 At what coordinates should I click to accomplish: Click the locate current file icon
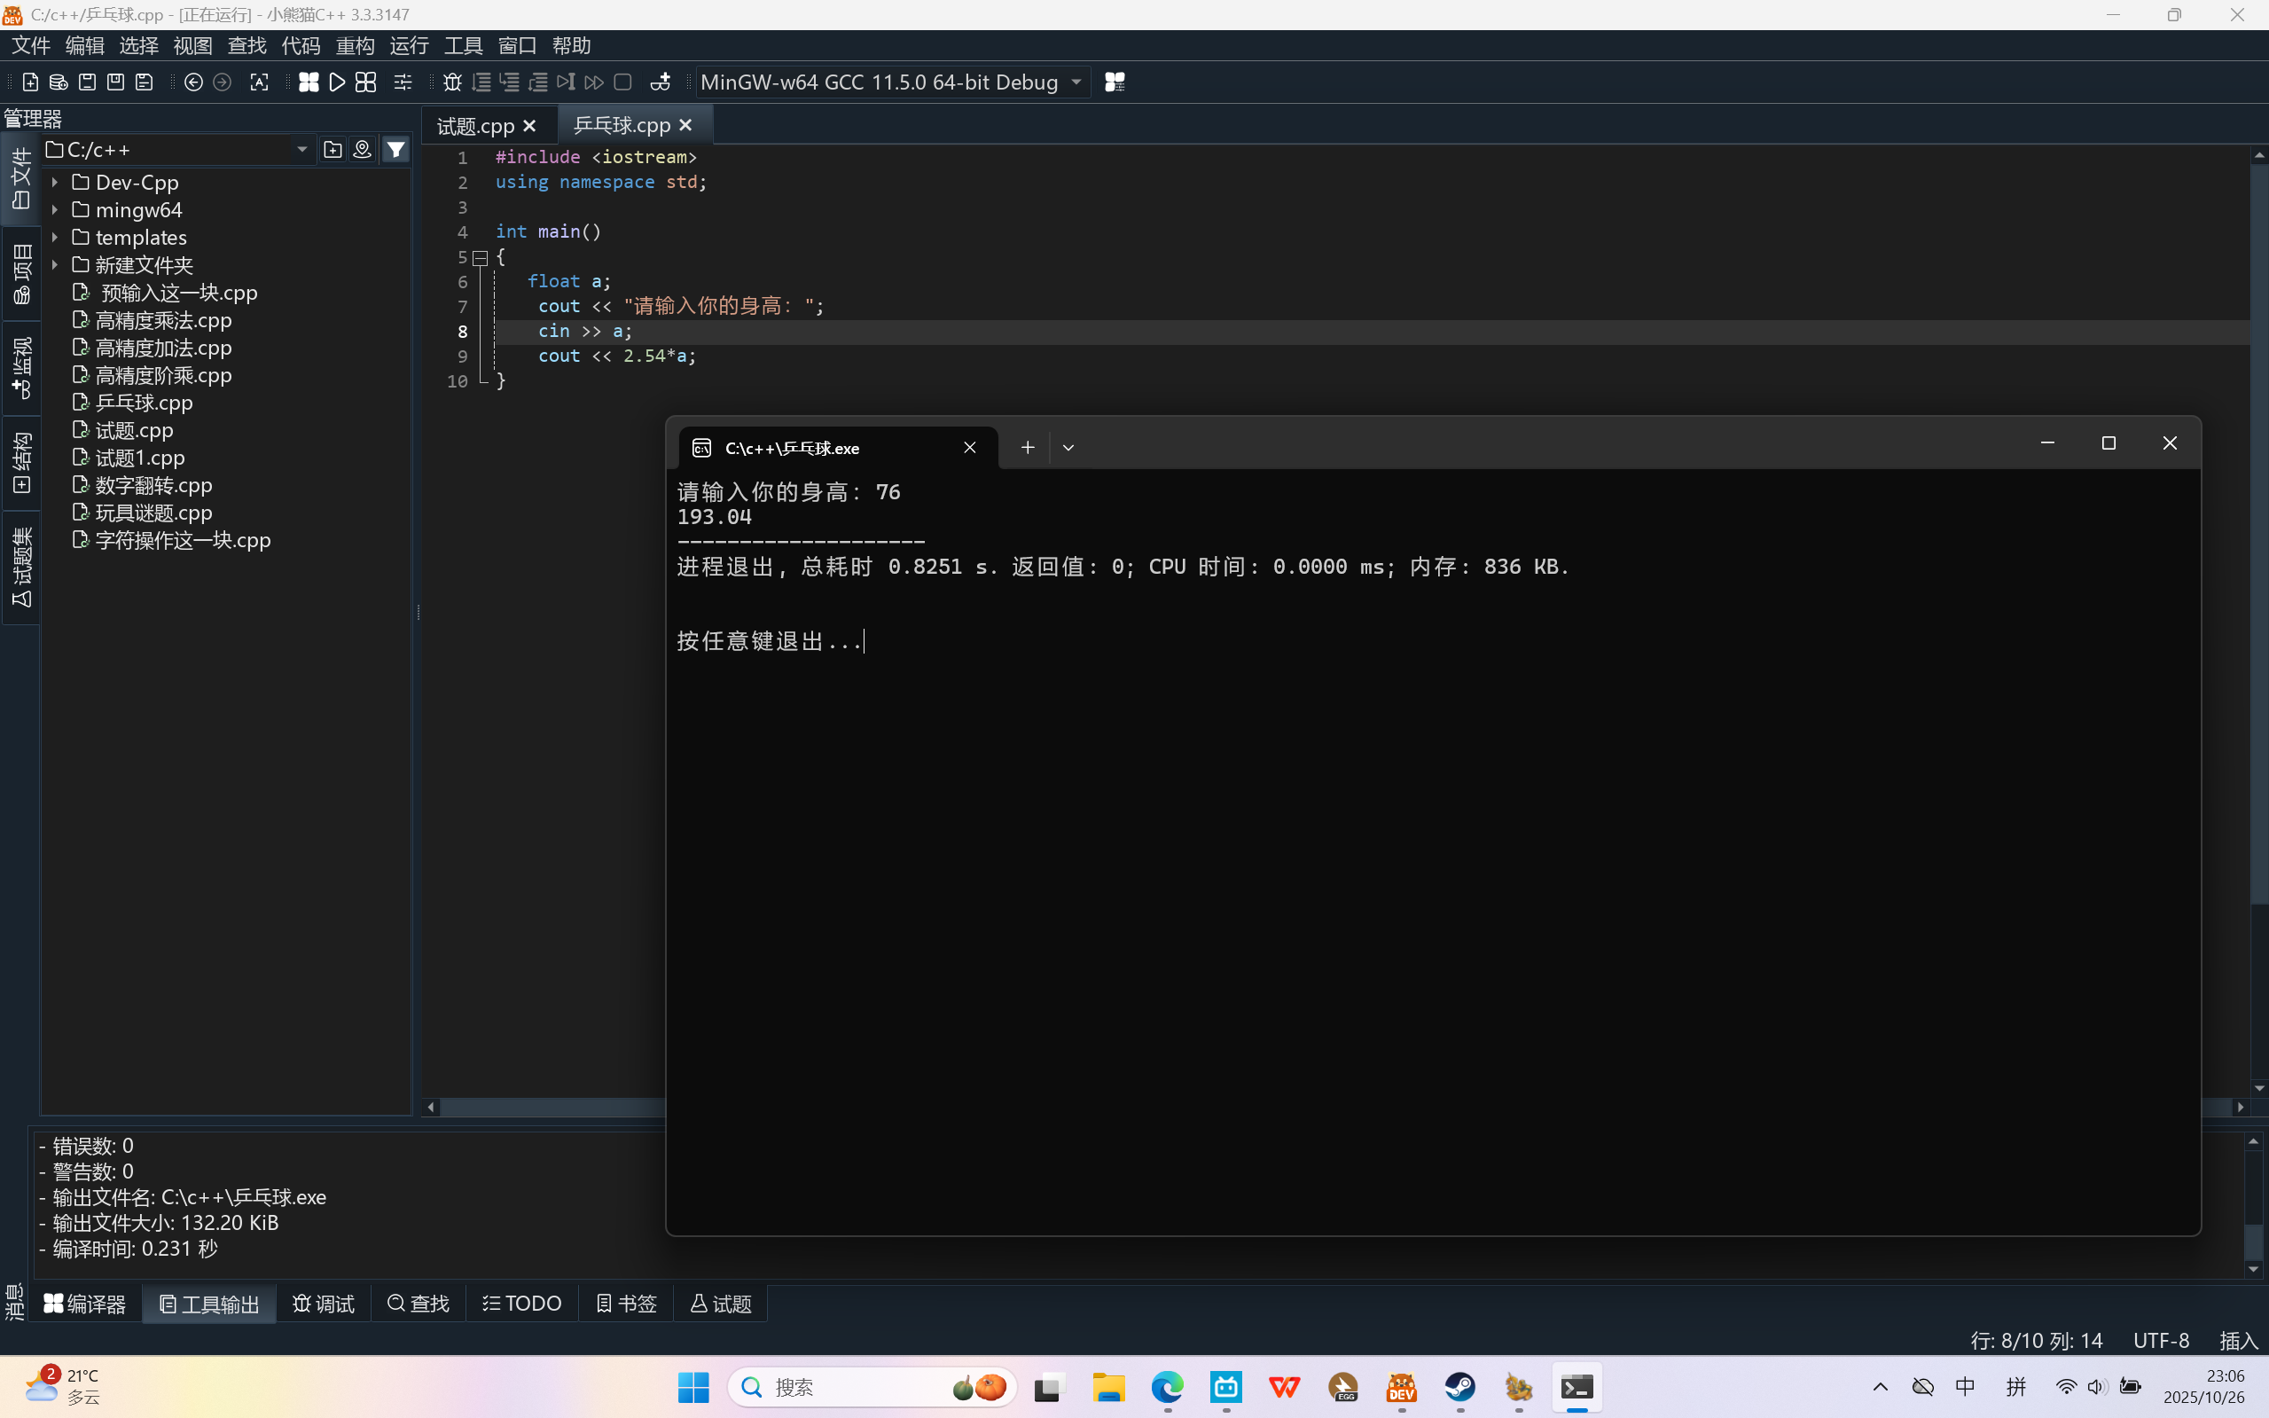tap(362, 149)
